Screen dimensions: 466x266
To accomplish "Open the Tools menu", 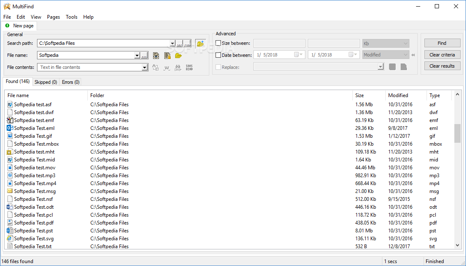I will [x=72, y=17].
